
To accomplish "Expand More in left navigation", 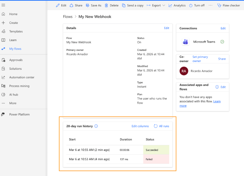I will pyautogui.click(x=13, y=103).
